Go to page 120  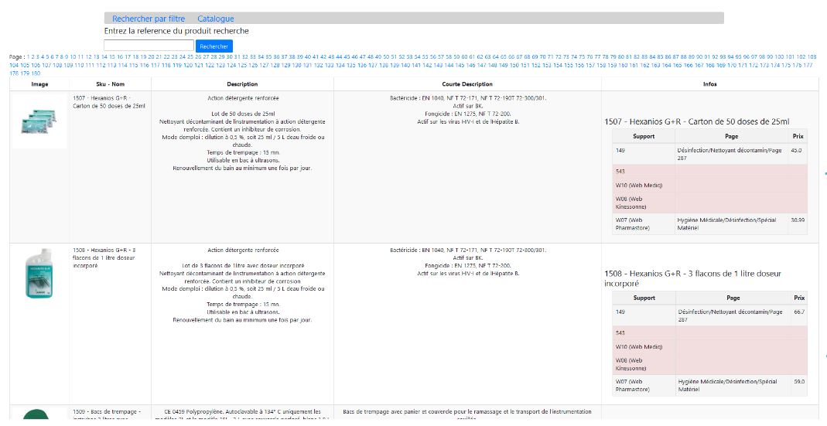188,66
